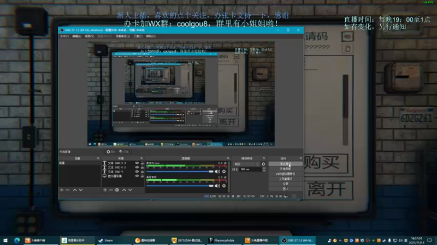The height and width of the screenshot is (245, 437).
Task: Add a new scene with the plus icon
Action: [62, 190]
